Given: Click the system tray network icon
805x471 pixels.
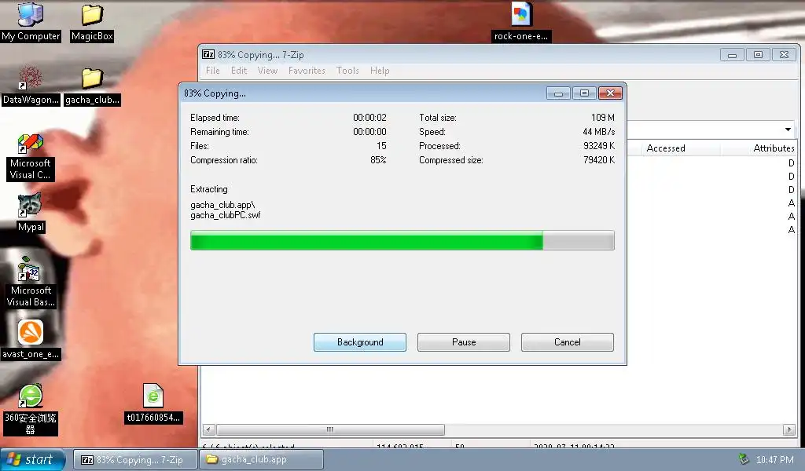Looking at the screenshot, I should point(743,458).
